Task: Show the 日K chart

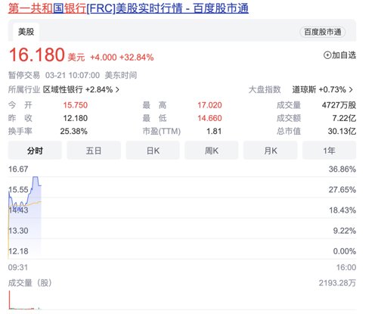Action: 153,151
